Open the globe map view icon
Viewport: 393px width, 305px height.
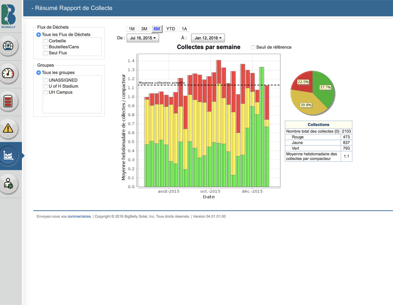point(9,45)
